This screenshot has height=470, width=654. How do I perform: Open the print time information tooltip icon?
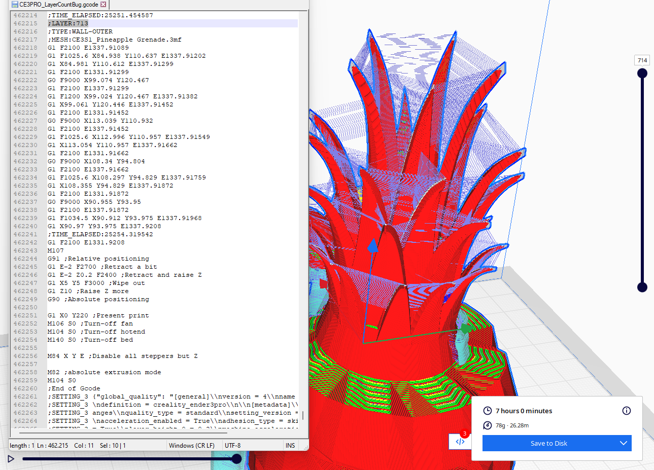[627, 411]
